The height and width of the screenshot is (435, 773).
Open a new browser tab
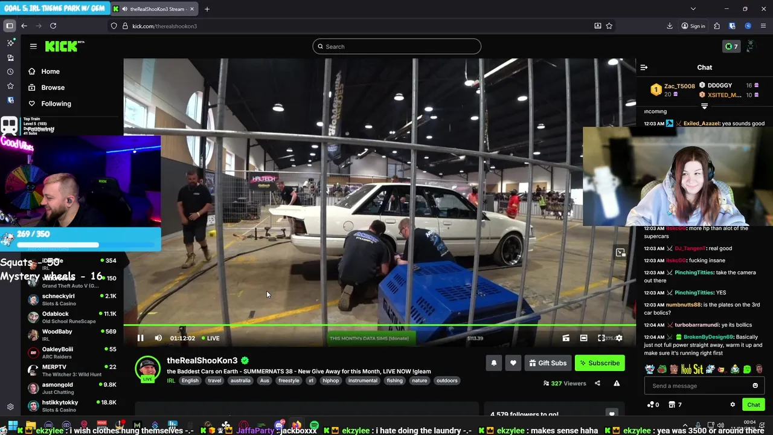click(207, 9)
